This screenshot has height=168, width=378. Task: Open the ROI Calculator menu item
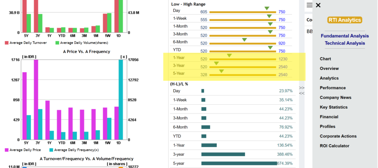click(334, 146)
